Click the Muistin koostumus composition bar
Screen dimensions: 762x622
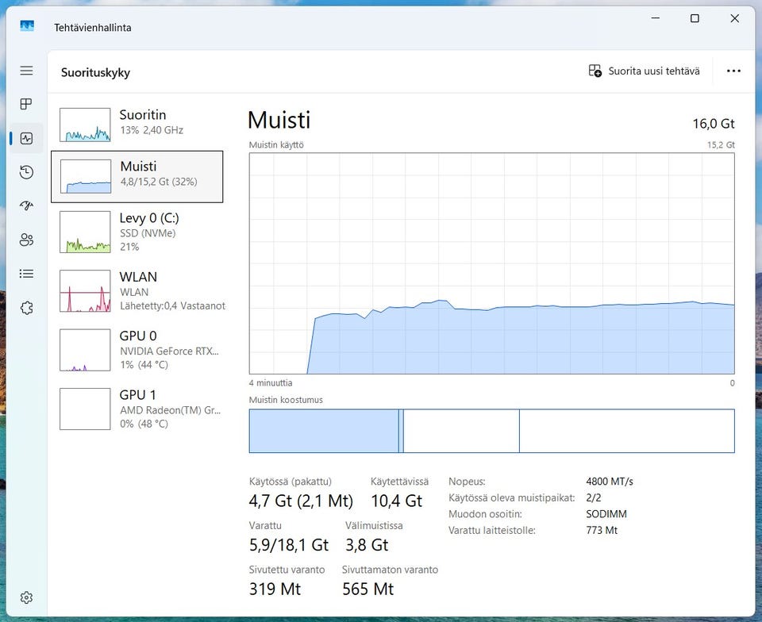click(x=491, y=431)
